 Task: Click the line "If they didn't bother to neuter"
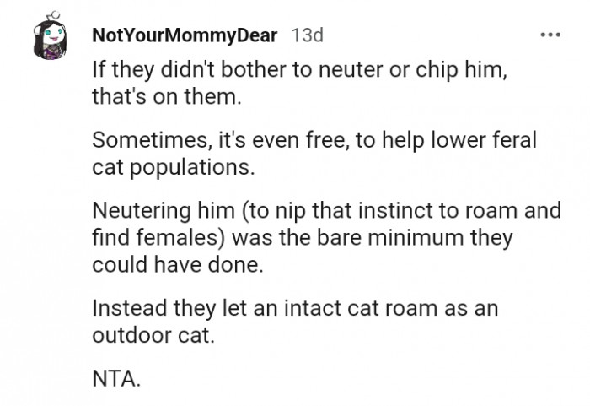click(299, 70)
